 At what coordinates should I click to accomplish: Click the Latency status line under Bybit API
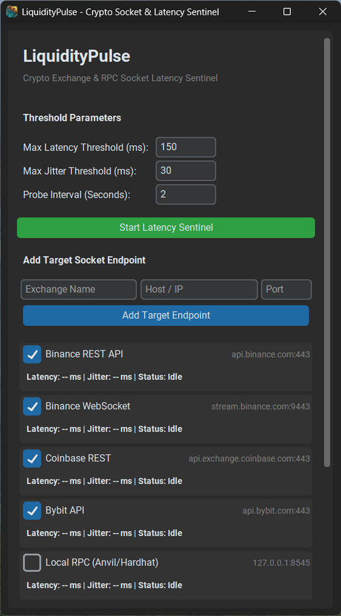click(x=105, y=533)
